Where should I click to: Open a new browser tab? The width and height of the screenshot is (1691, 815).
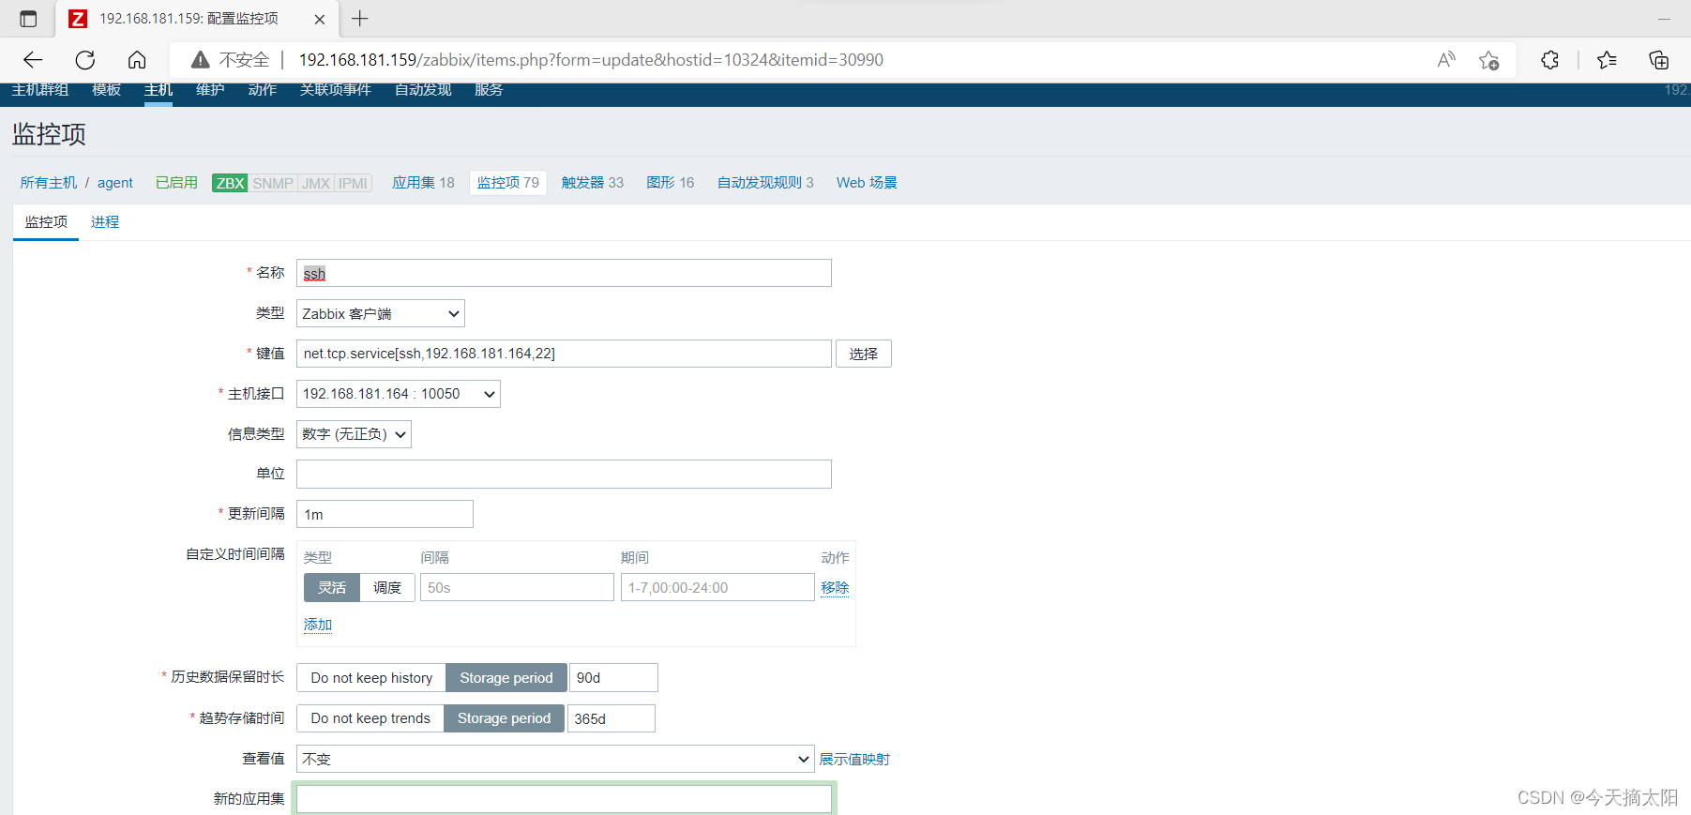point(360,19)
